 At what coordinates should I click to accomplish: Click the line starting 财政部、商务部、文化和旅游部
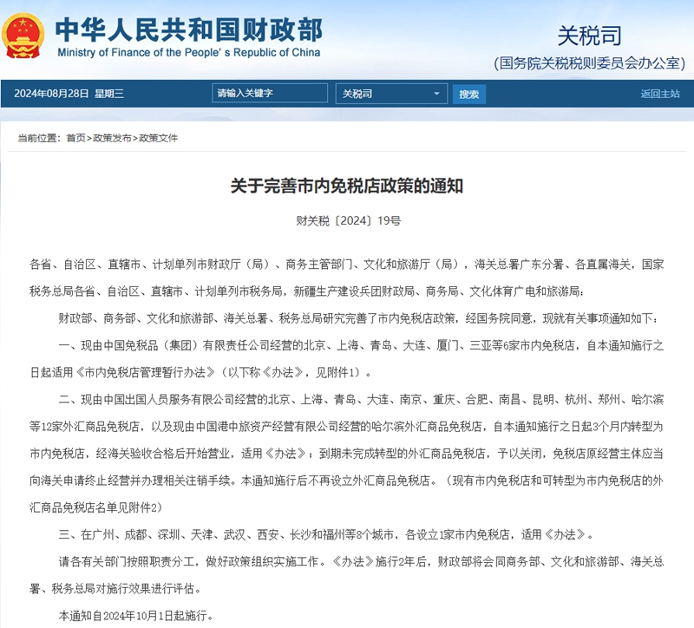pyautogui.click(x=358, y=318)
